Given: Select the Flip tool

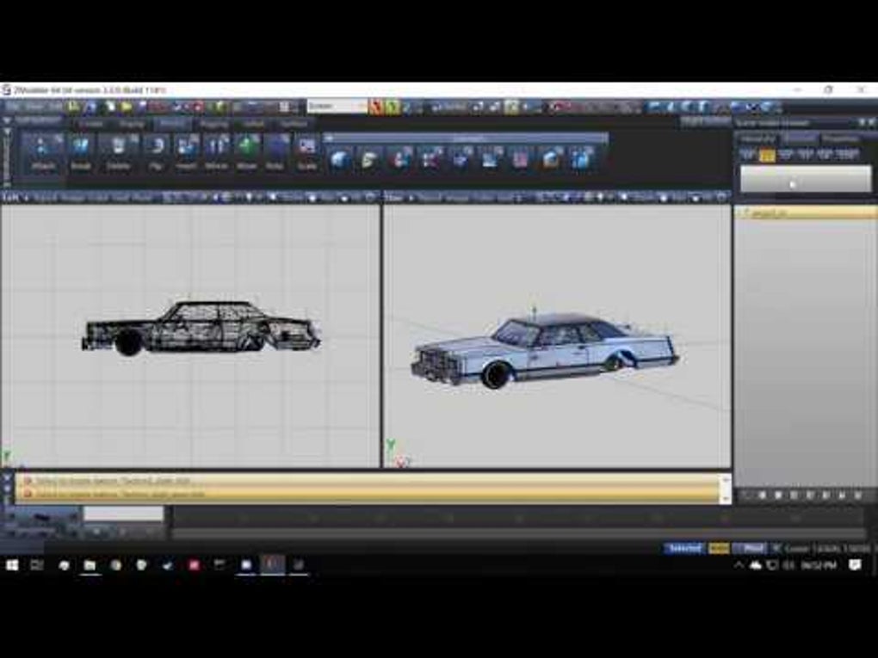Looking at the screenshot, I should tap(156, 152).
